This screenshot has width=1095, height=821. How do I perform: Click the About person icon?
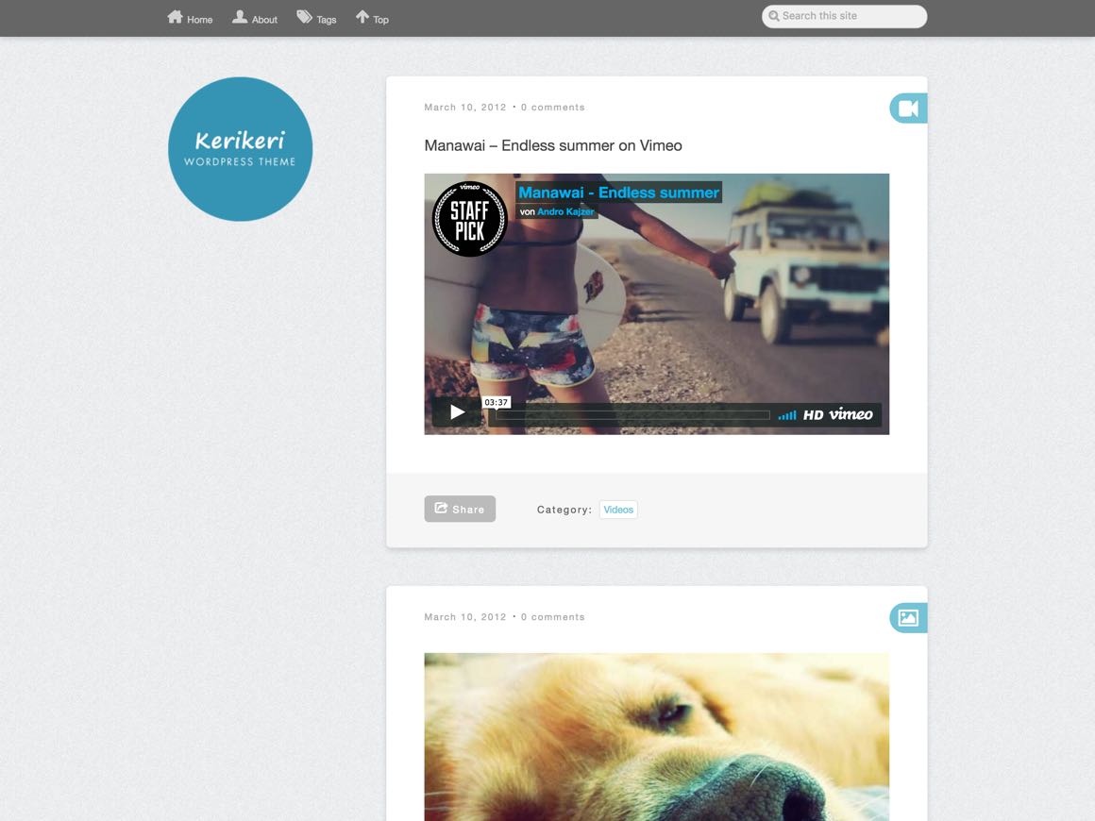click(x=240, y=17)
